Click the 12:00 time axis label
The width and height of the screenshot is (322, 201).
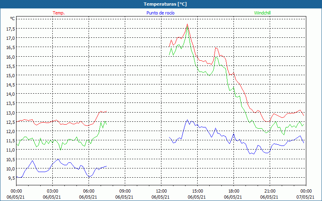[161, 191]
